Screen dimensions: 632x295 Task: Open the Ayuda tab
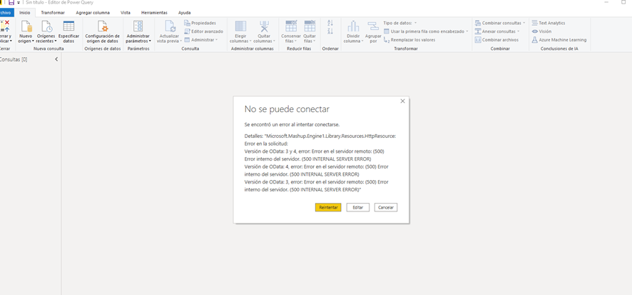click(185, 13)
